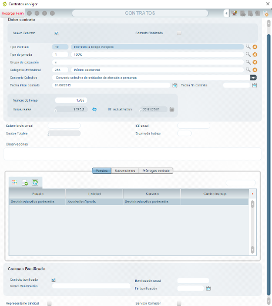Click the grey toolbar icon right of the brush icon
Image resolution: width=272 pixels, height=306 pixels.
coord(243,14)
